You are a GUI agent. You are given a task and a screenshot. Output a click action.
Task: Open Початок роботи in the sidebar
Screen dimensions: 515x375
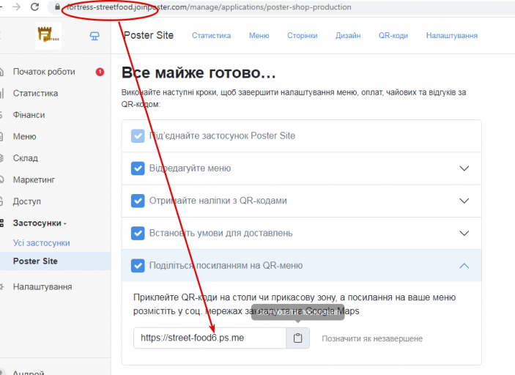(44, 72)
